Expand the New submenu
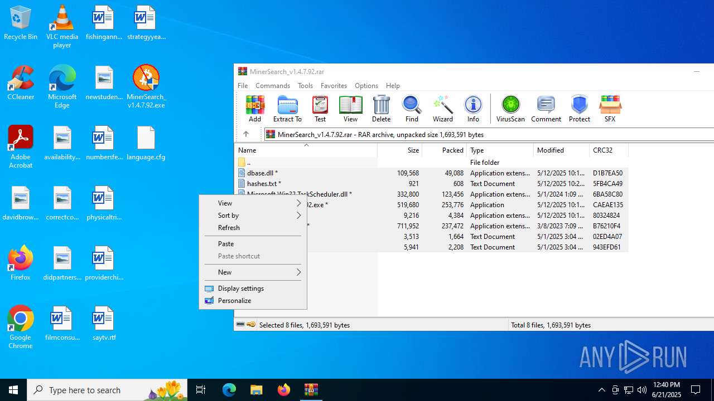714x401 pixels. (253, 272)
